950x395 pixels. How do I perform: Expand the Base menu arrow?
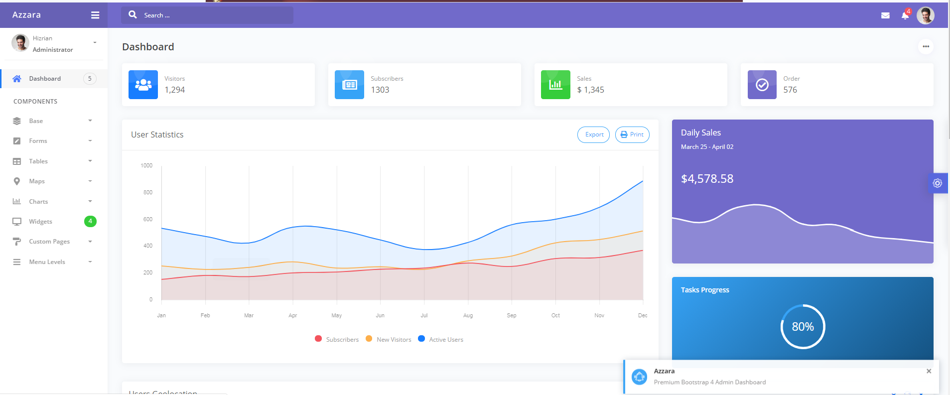[90, 121]
